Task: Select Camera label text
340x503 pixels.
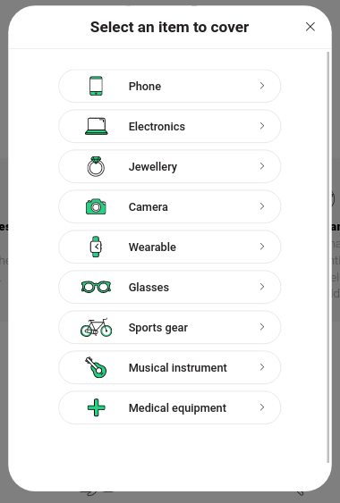Action: pos(149,207)
